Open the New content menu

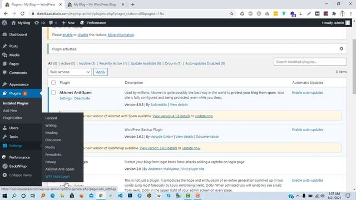click(x=68, y=23)
